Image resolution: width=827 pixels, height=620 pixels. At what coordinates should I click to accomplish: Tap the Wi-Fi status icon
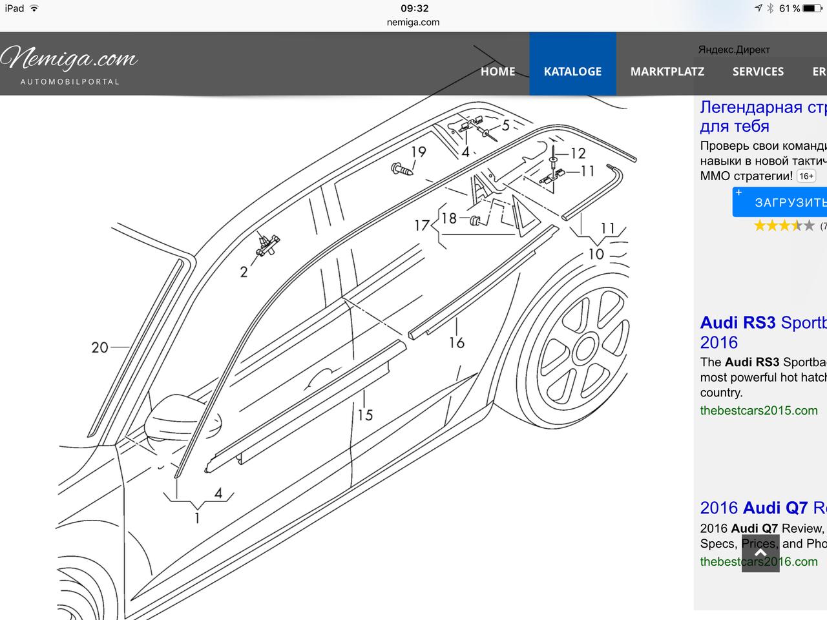[x=34, y=8]
